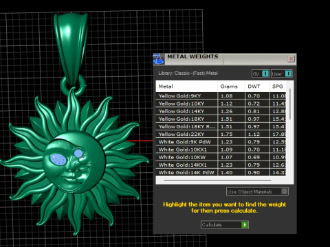The width and height of the screenshot is (330, 247).
Task: Click the 1.40 grams cell
Action: 231,172
